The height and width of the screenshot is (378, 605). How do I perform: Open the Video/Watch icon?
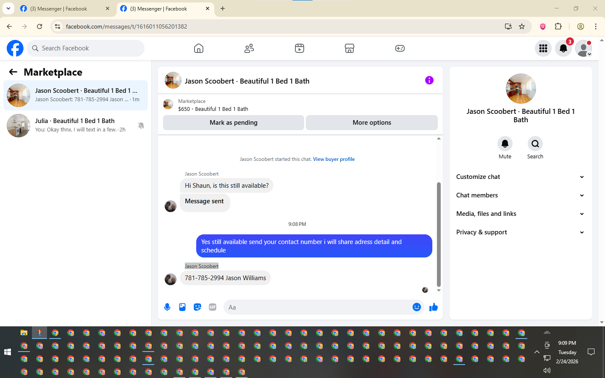click(x=300, y=48)
